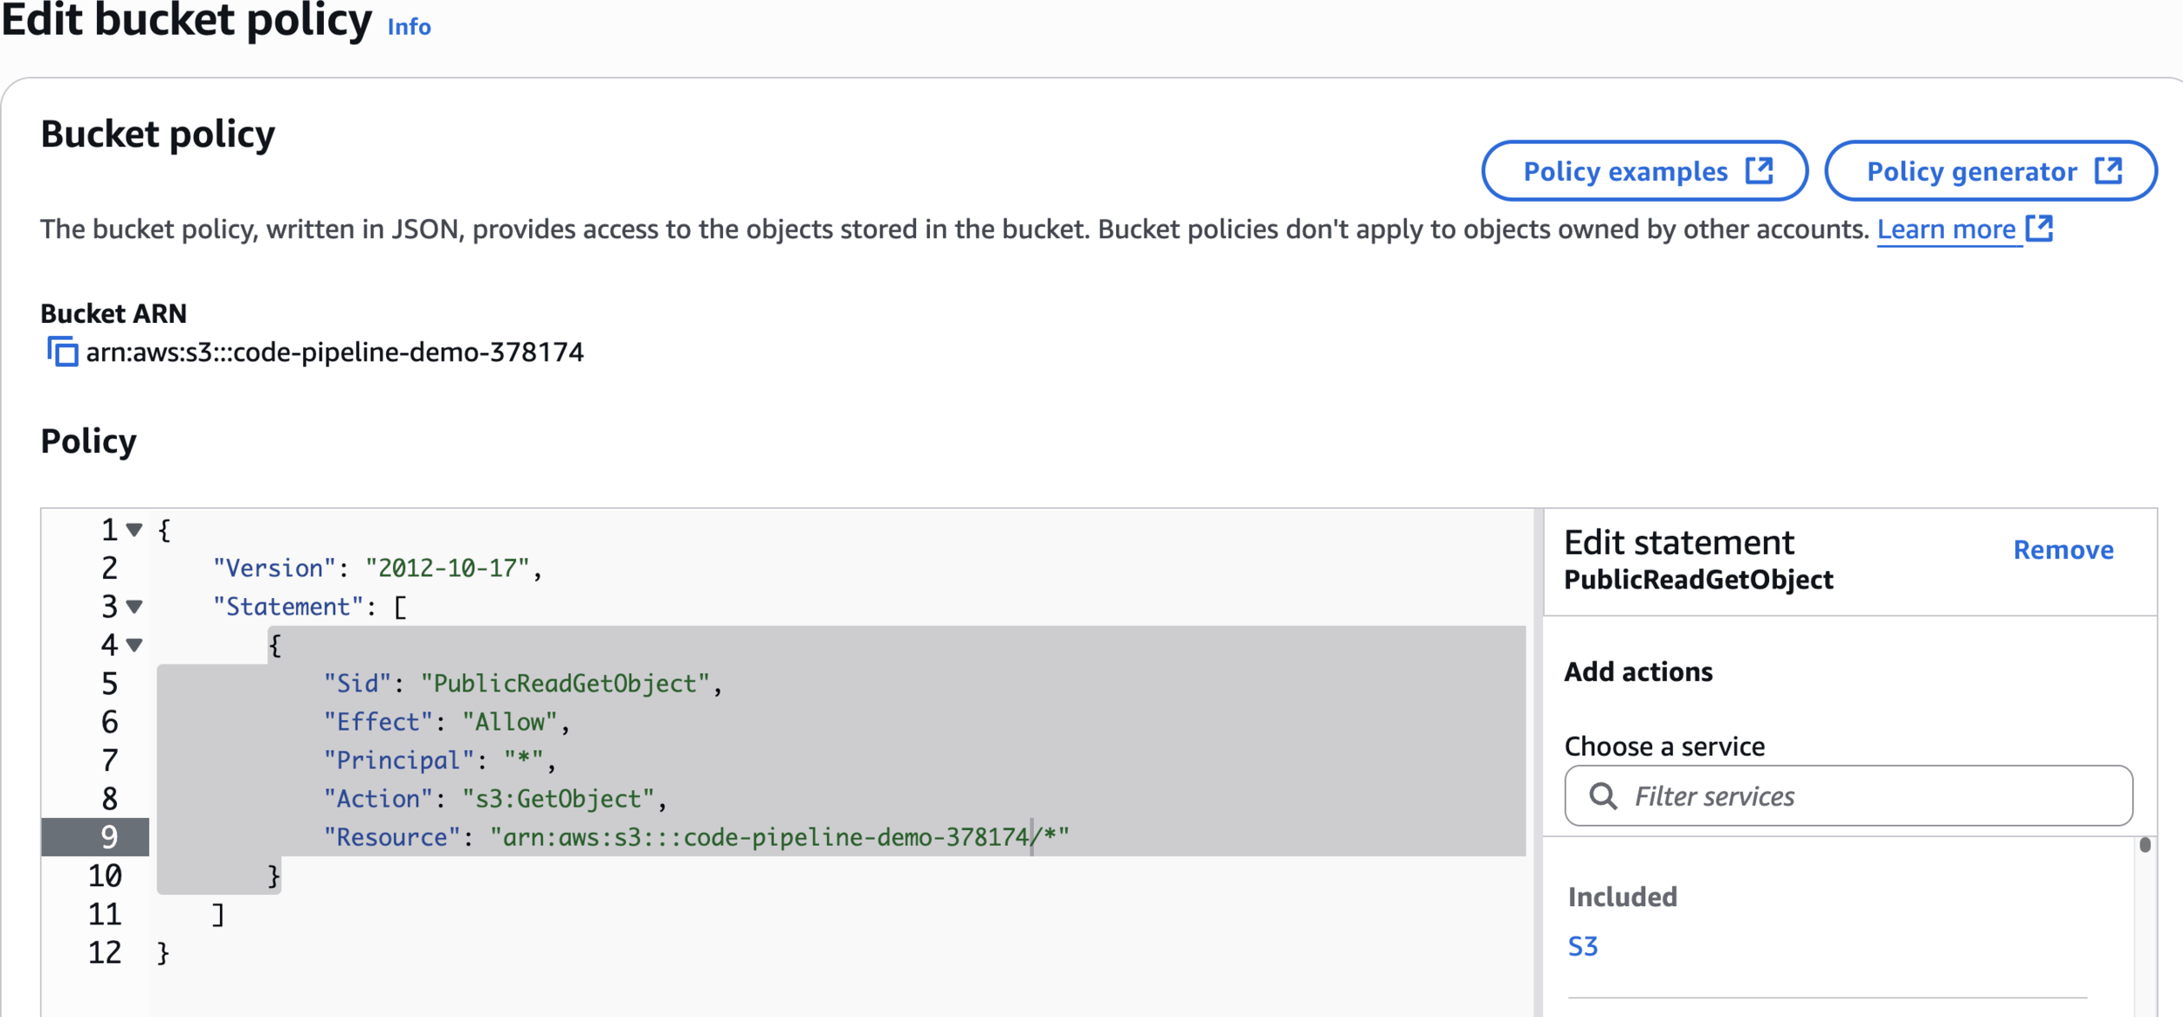Collapse the Statement array fold at line 3
2183x1017 pixels.
(134, 606)
